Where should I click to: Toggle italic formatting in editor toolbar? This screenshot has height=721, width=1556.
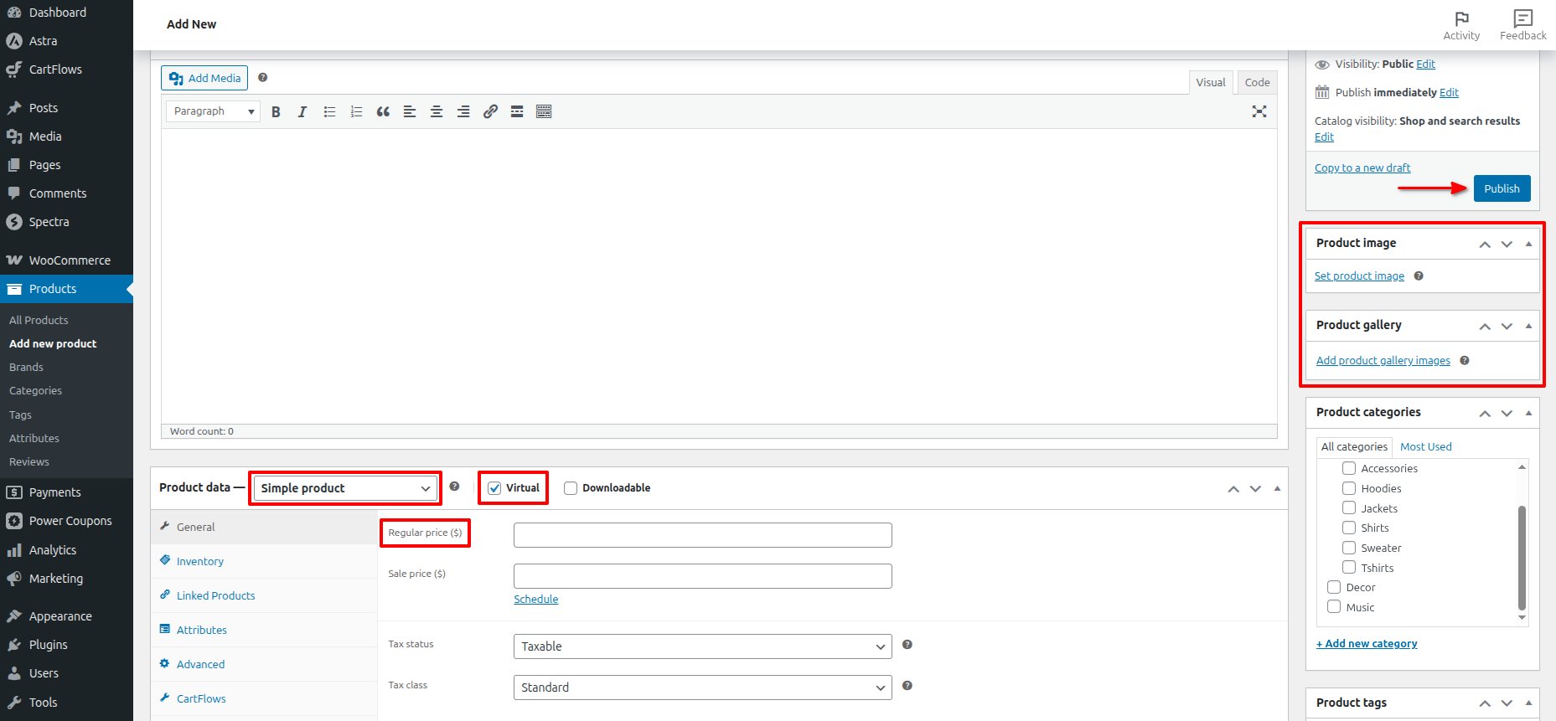pyautogui.click(x=302, y=111)
